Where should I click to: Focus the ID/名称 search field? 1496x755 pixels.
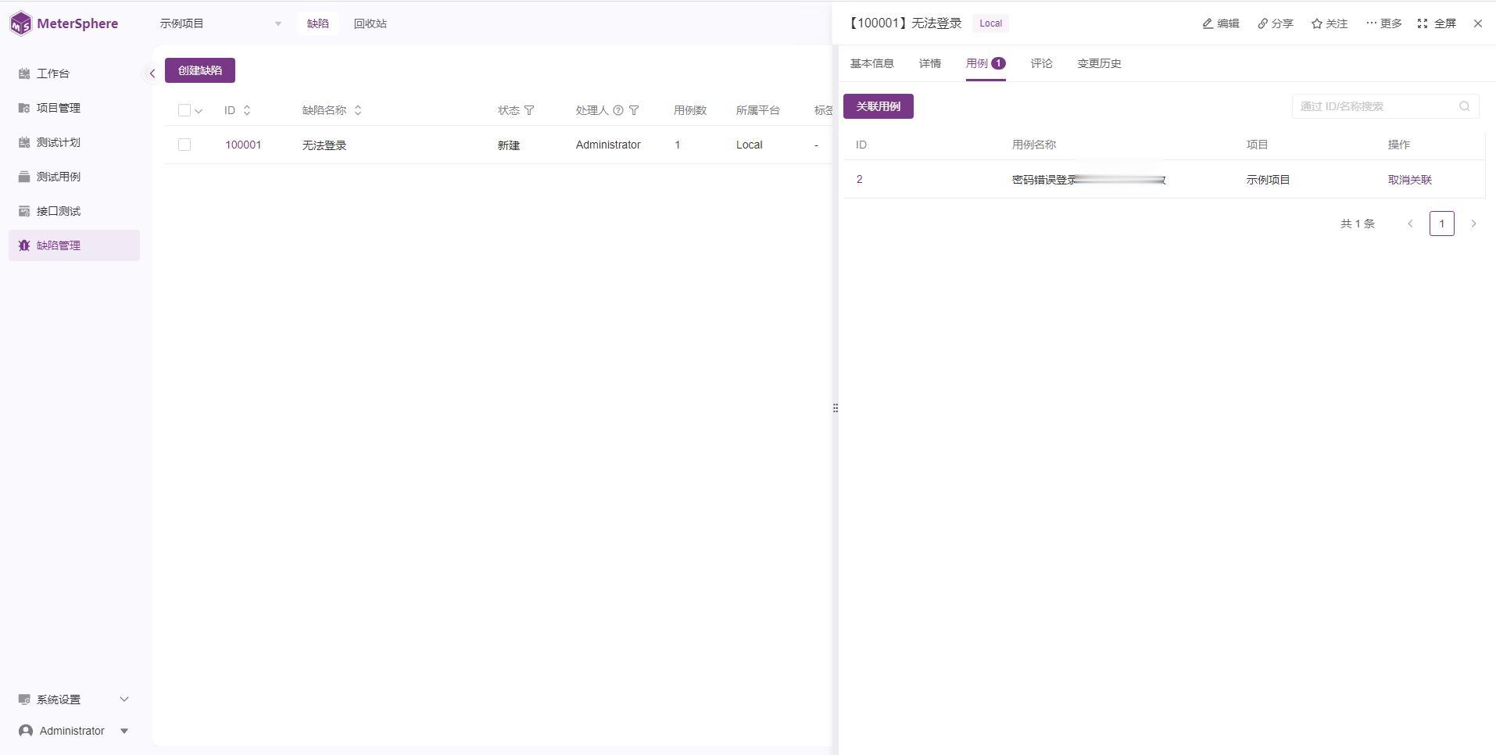click(1385, 106)
